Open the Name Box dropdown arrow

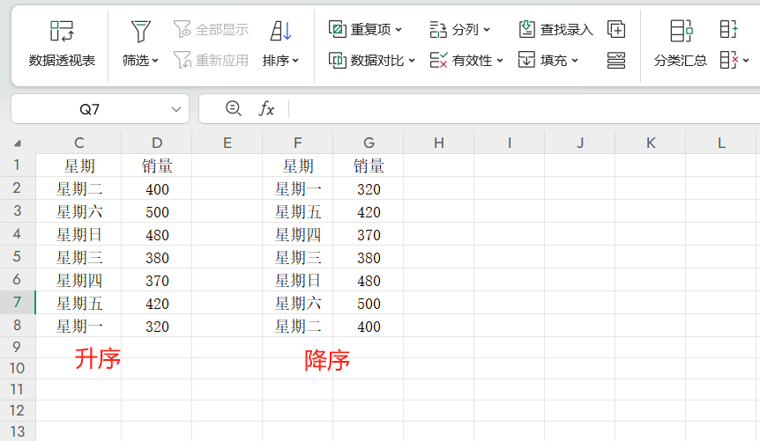175,109
